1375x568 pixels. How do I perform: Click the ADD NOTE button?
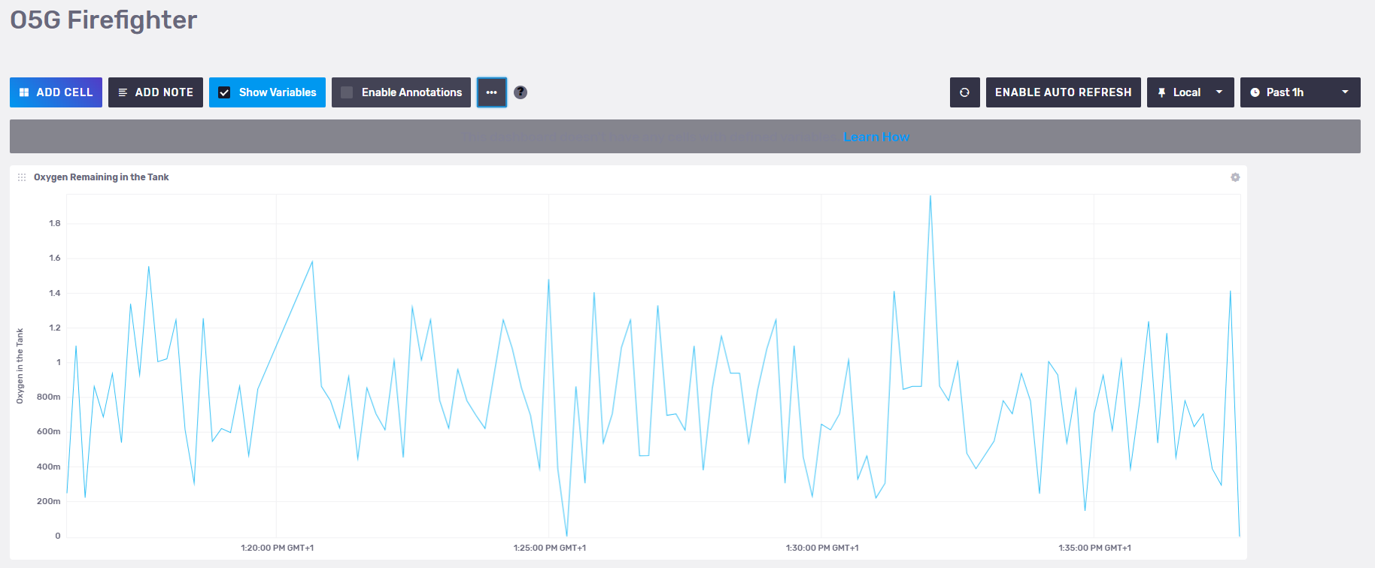coord(156,92)
